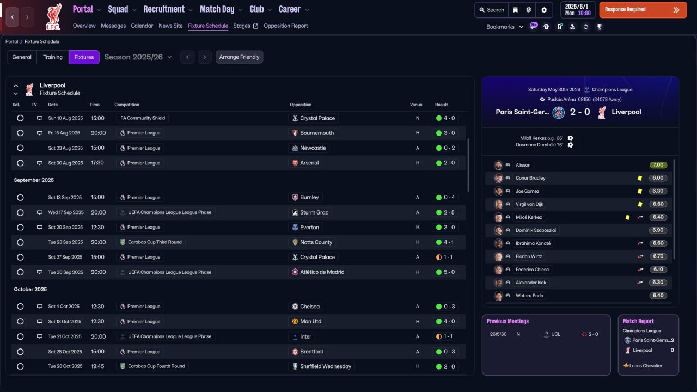Click the stadium icon beside Puskás Aréna
The height and width of the screenshot is (392, 697).
(542, 100)
